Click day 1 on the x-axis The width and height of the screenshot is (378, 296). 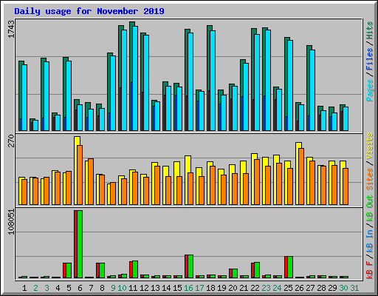click(24, 288)
